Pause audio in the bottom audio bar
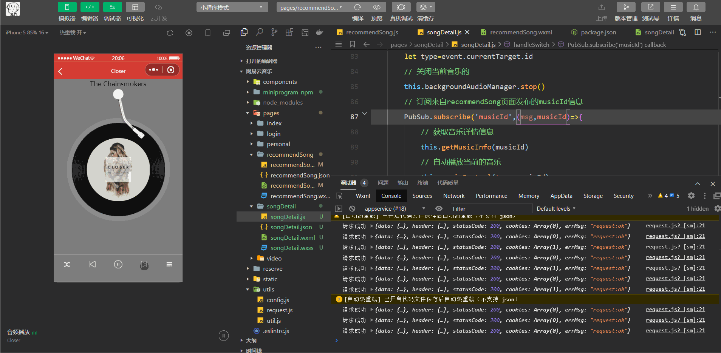721x353 pixels. [224, 336]
